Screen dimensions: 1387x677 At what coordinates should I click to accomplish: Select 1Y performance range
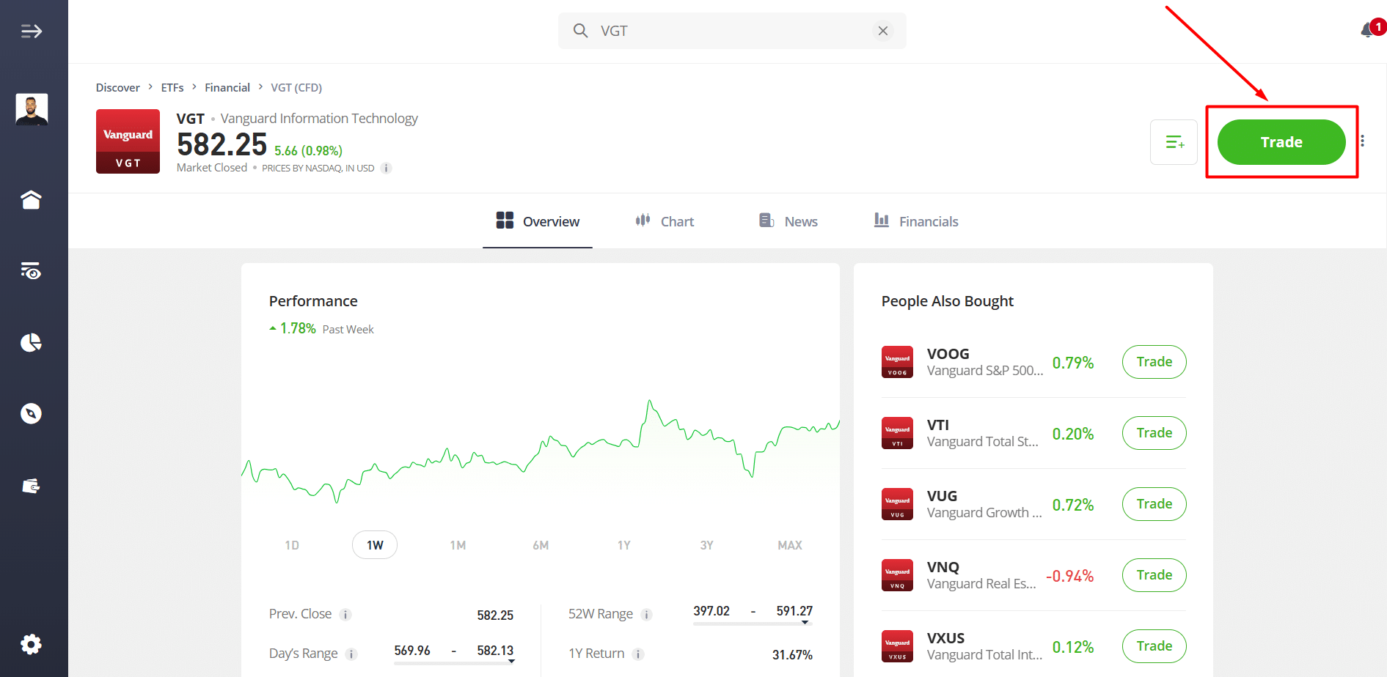click(623, 545)
